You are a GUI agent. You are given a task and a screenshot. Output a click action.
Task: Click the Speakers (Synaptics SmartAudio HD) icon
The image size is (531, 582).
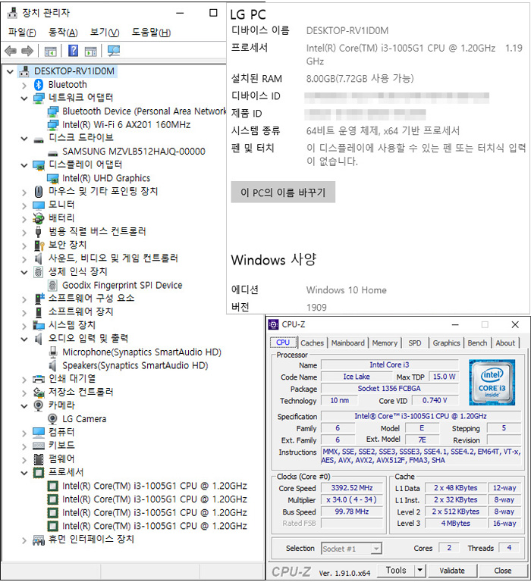(x=53, y=365)
